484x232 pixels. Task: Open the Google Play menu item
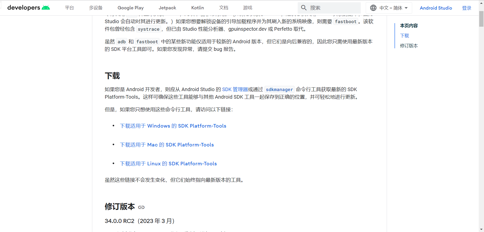[x=130, y=8]
